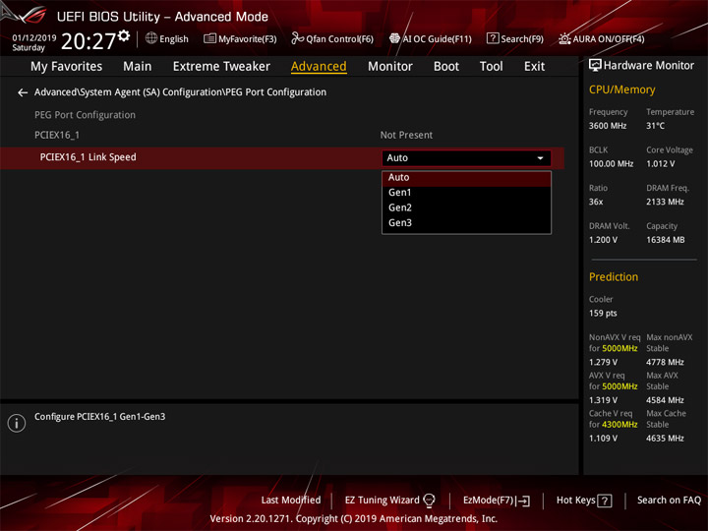The height and width of the screenshot is (531, 708).
Task: Click the globe language icon
Action: click(x=151, y=38)
